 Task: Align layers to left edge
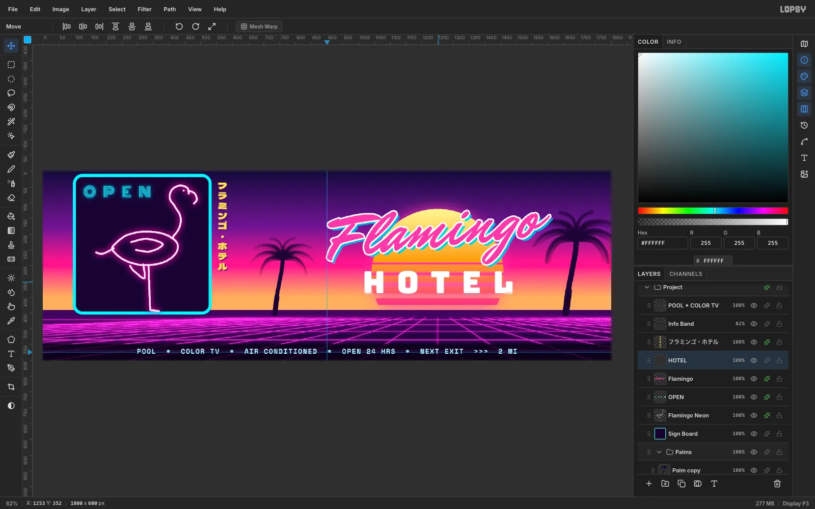(x=67, y=26)
